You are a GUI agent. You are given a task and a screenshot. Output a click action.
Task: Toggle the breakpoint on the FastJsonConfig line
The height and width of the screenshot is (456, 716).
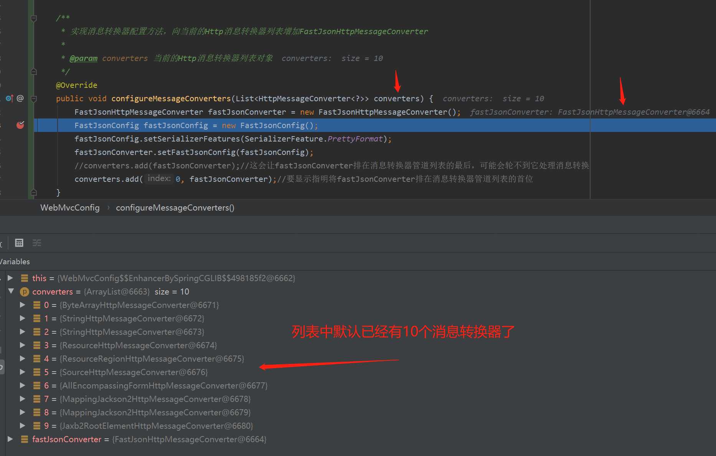pyautogui.click(x=20, y=125)
